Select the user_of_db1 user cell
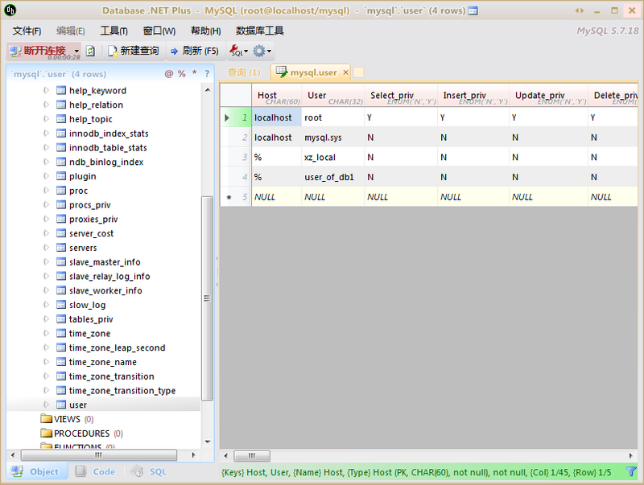 (x=332, y=177)
